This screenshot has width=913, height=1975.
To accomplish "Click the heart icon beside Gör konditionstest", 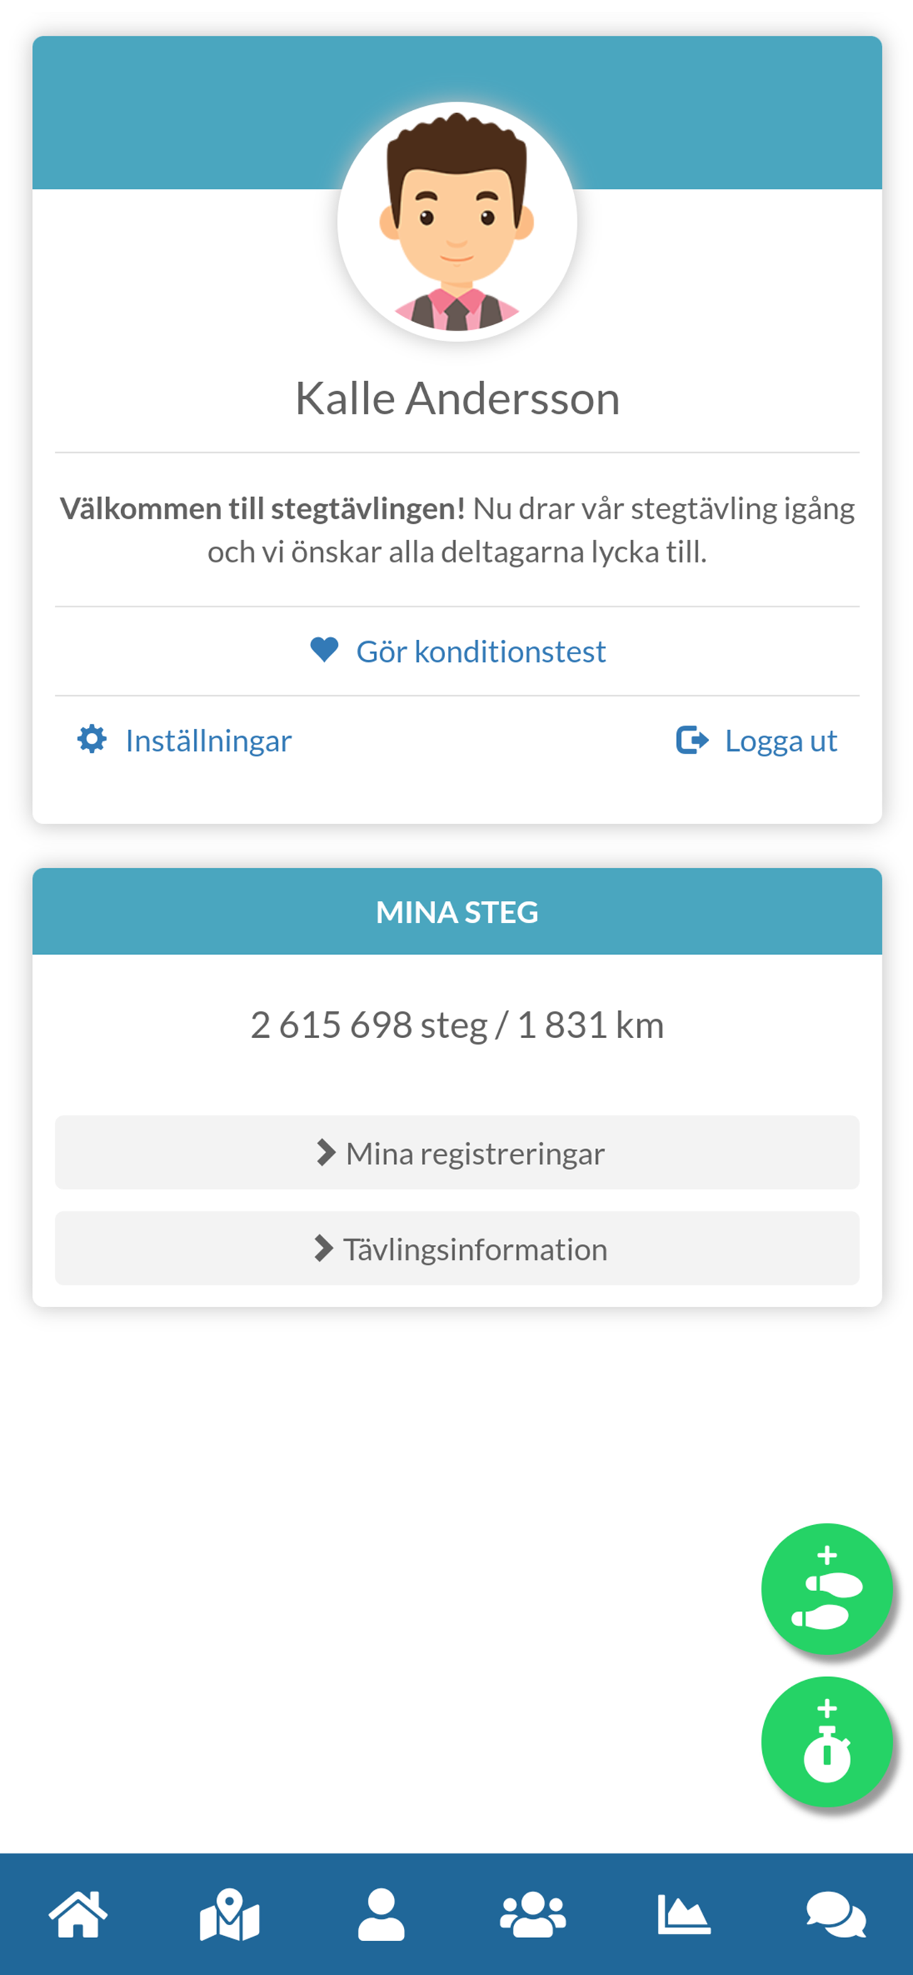I will click(x=324, y=649).
